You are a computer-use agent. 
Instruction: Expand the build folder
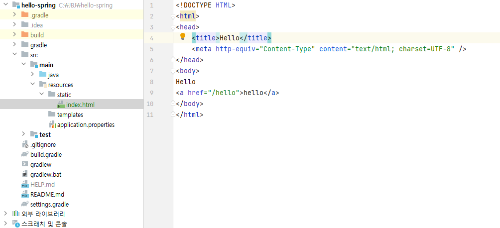pyautogui.click(x=14, y=34)
